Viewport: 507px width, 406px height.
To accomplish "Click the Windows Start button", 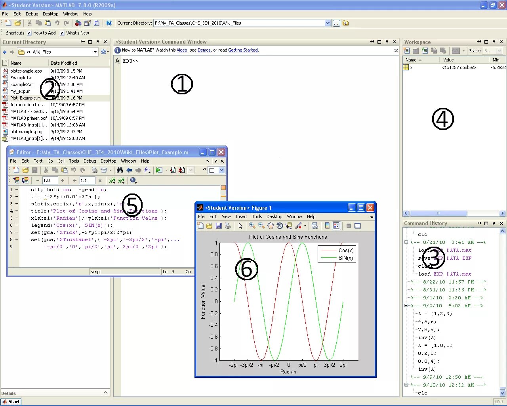I will [x=11, y=402].
